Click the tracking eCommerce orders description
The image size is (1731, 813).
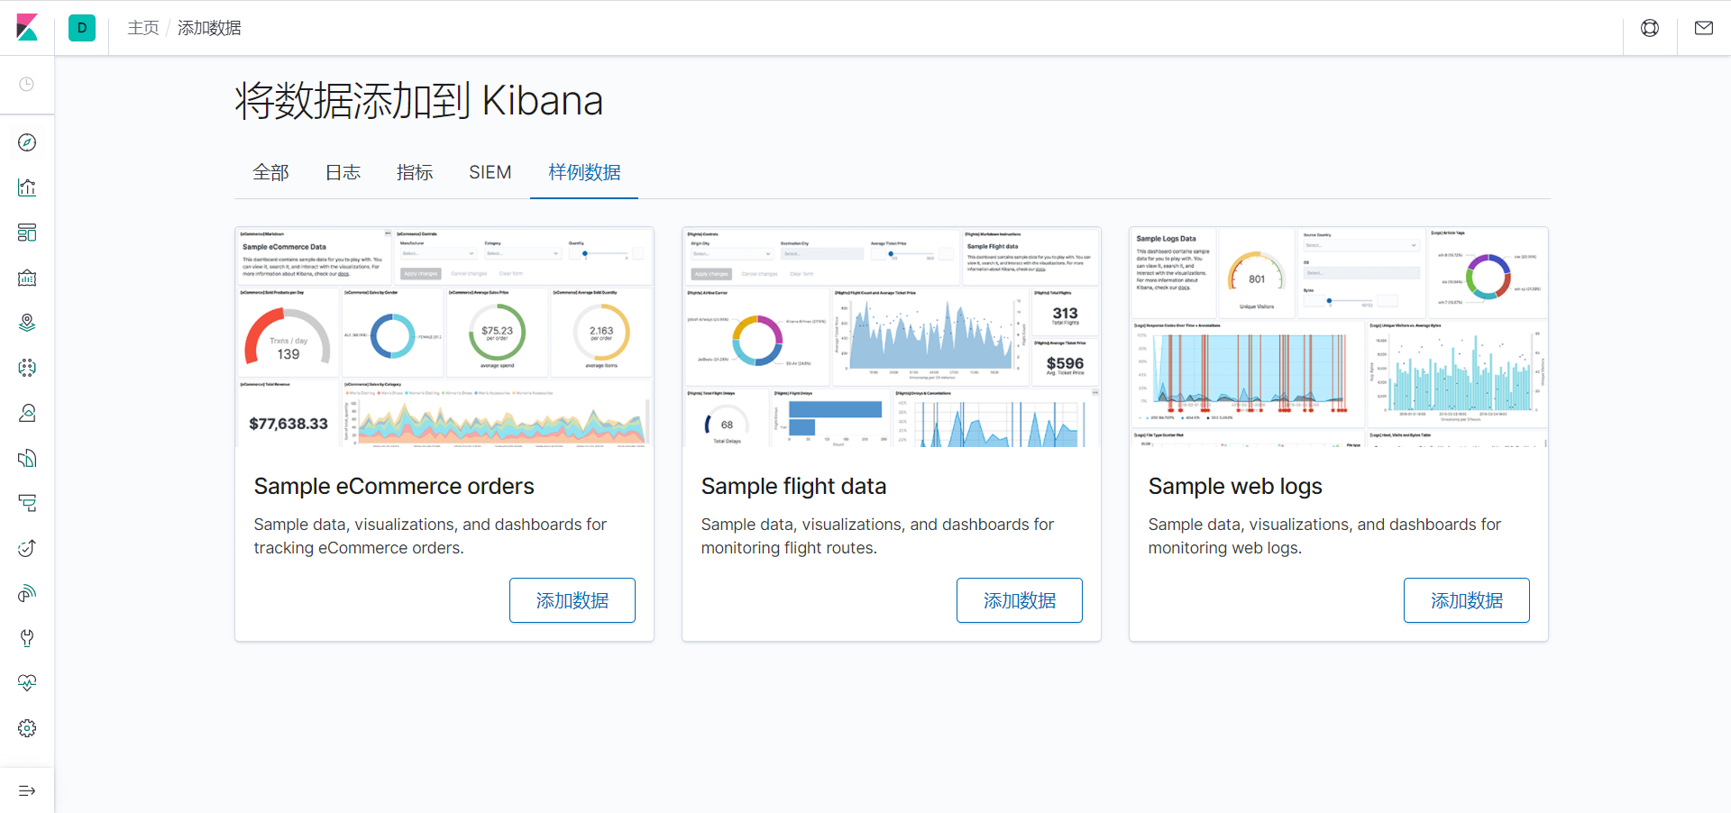[x=430, y=536]
